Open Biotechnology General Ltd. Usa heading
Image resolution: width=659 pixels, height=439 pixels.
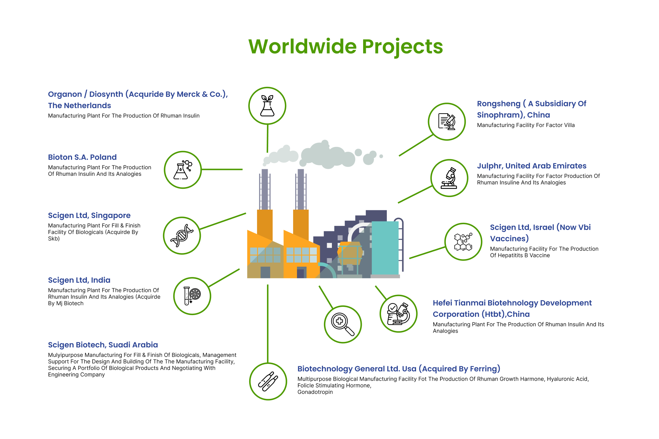point(398,369)
